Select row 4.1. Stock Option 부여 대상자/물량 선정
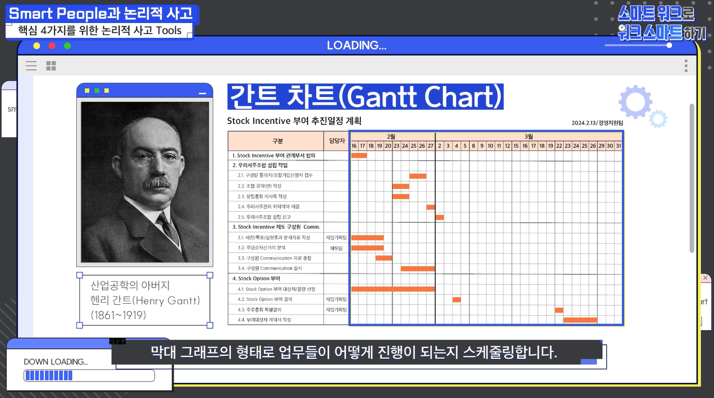The width and height of the screenshot is (714, 398). pyautogui.click(x=276, y=289)
